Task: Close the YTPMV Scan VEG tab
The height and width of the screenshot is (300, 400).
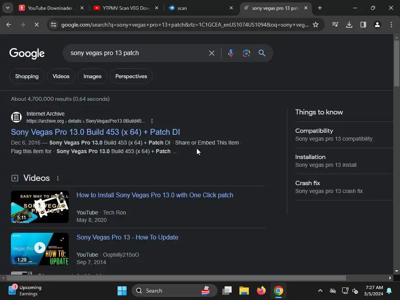Action: pos(157,8)
